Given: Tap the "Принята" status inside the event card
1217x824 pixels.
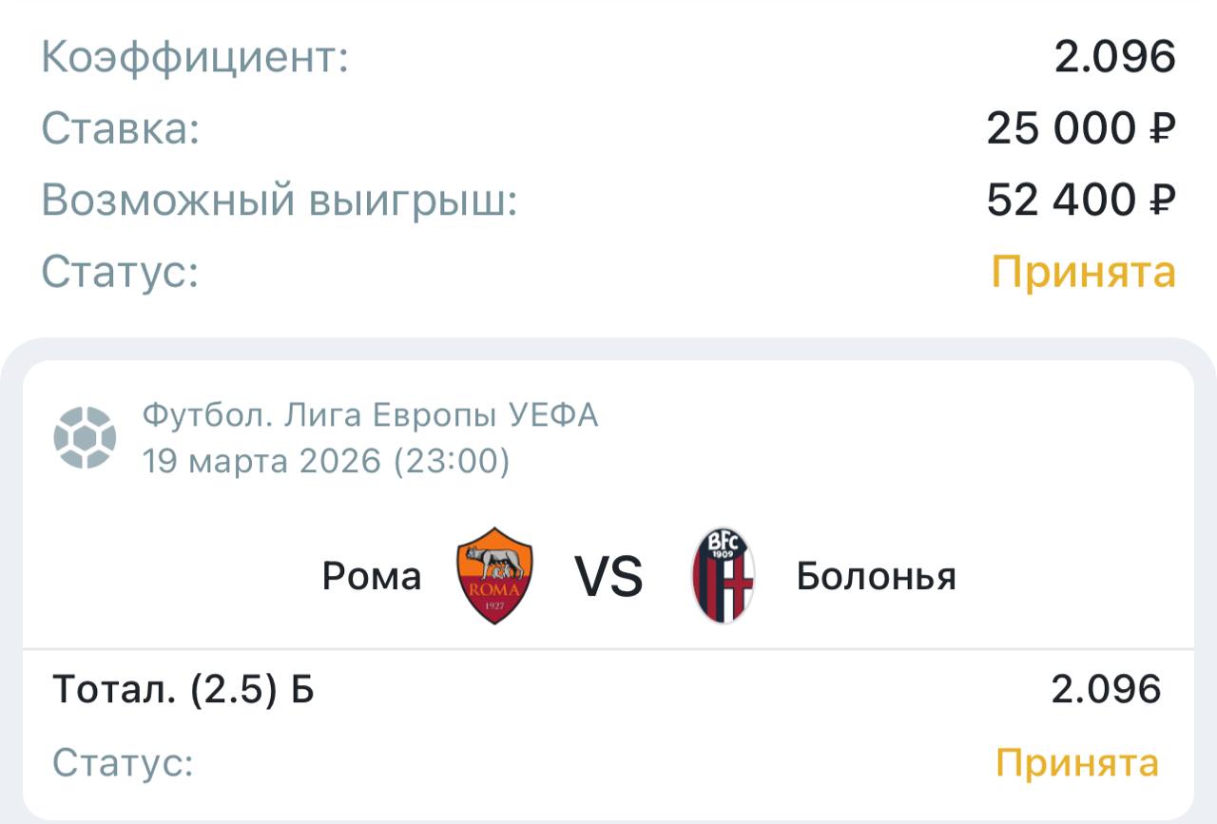Looking at the screenshot, I should click(1077, 763).
